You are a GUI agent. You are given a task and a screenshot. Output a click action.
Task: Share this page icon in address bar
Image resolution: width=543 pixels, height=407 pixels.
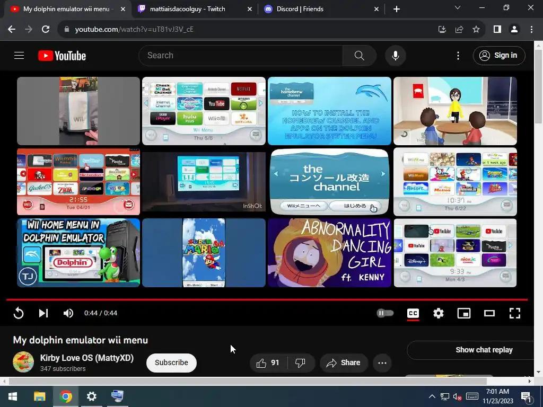(x=459, y=30)
